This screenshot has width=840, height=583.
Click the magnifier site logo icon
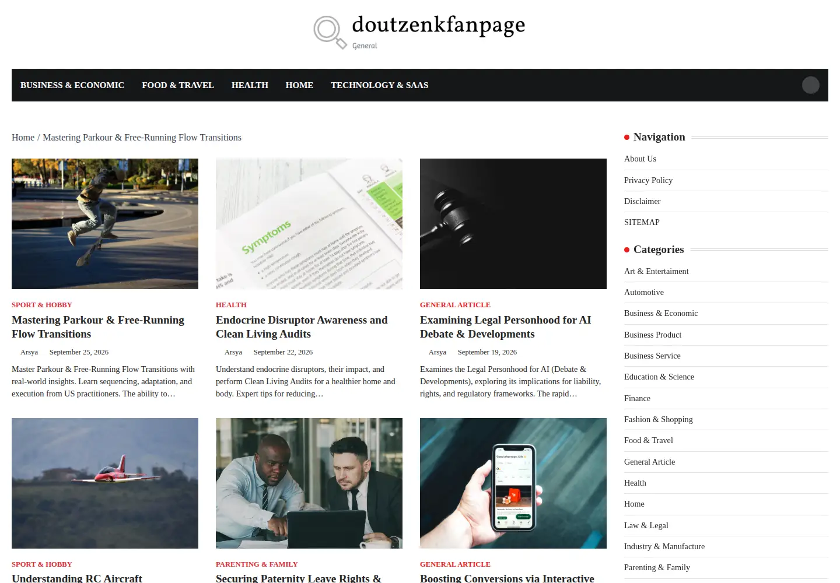(x=330, y=33)
